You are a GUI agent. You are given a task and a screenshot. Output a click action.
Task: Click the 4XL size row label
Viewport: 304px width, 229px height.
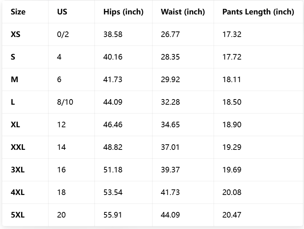[18, 192]
